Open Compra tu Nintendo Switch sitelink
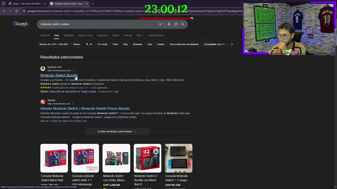This screenshot has width=337, height=189. (x=87, y=117)
